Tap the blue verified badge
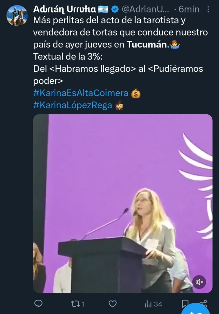Screen dimensions: 219x314 (115, 9)
